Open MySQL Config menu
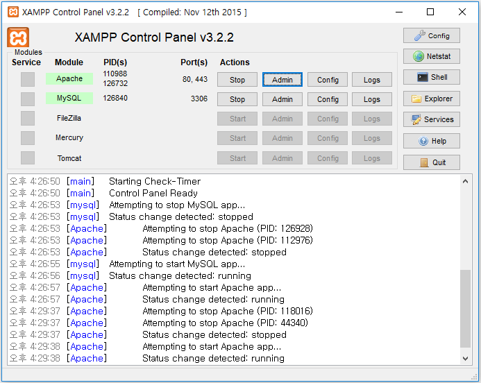Viewport: 481px width, 383px height. click(328, 99)
